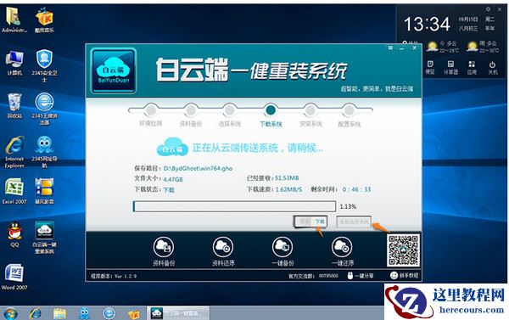
Task: Start the 一键还原 one-key restore
Action: [x=342, y=251]
